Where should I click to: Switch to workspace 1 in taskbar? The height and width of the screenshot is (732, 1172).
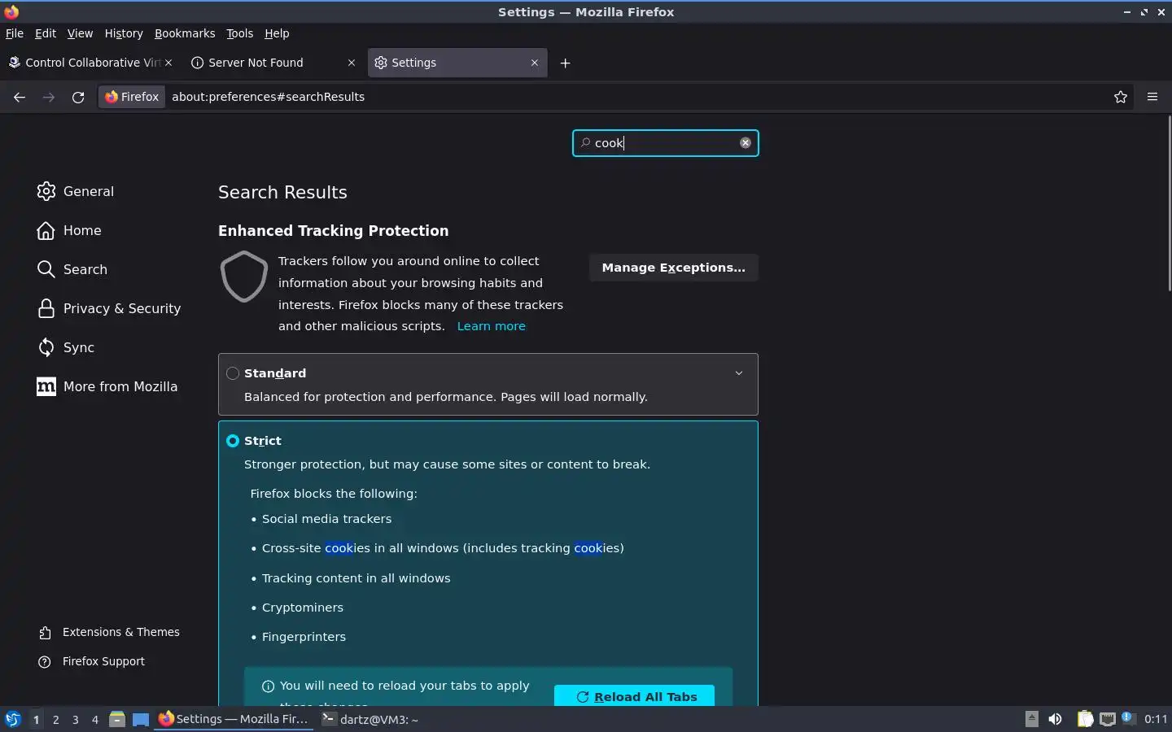[36, 719]
